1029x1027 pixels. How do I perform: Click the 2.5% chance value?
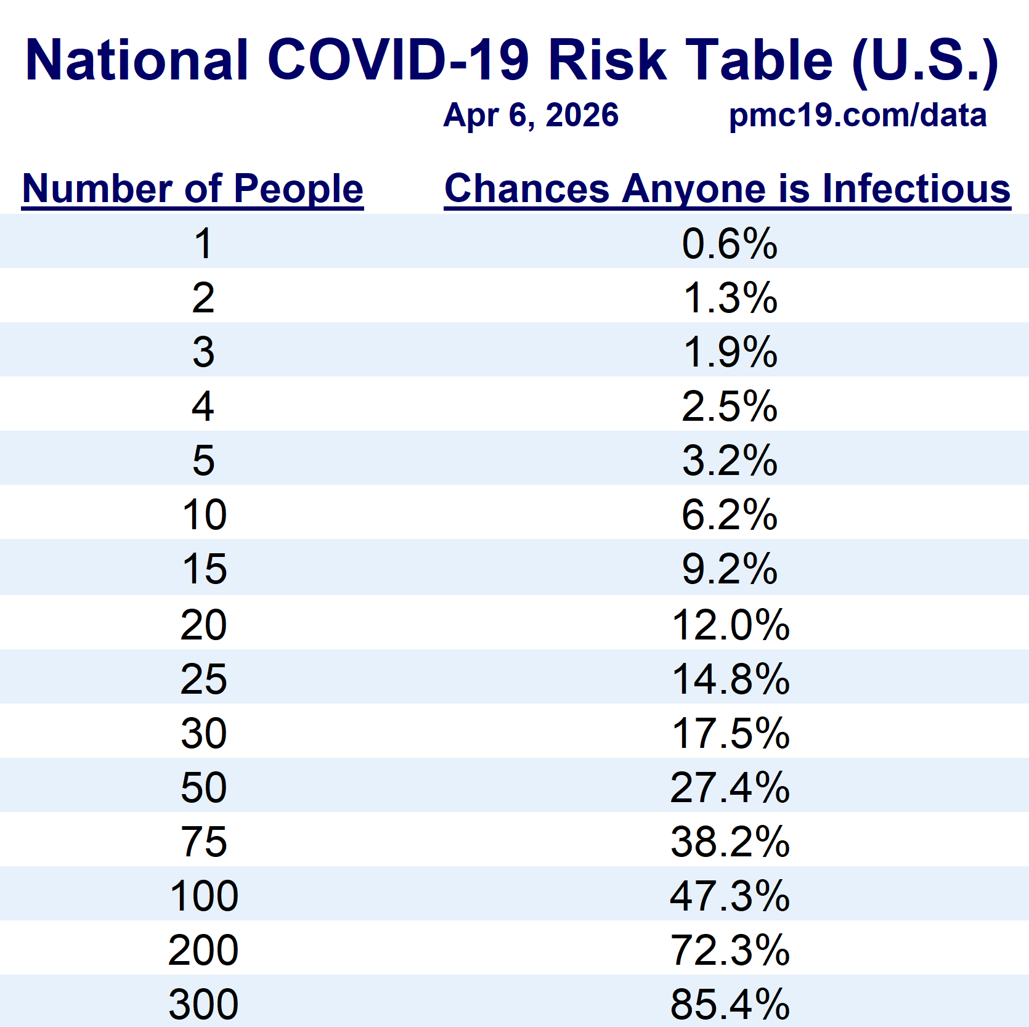click(x=730, y=407)
